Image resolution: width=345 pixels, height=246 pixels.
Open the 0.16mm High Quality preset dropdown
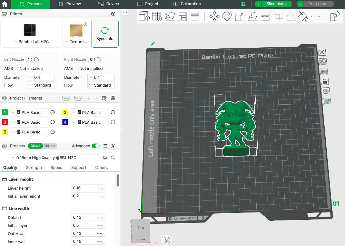coord(55,158)
